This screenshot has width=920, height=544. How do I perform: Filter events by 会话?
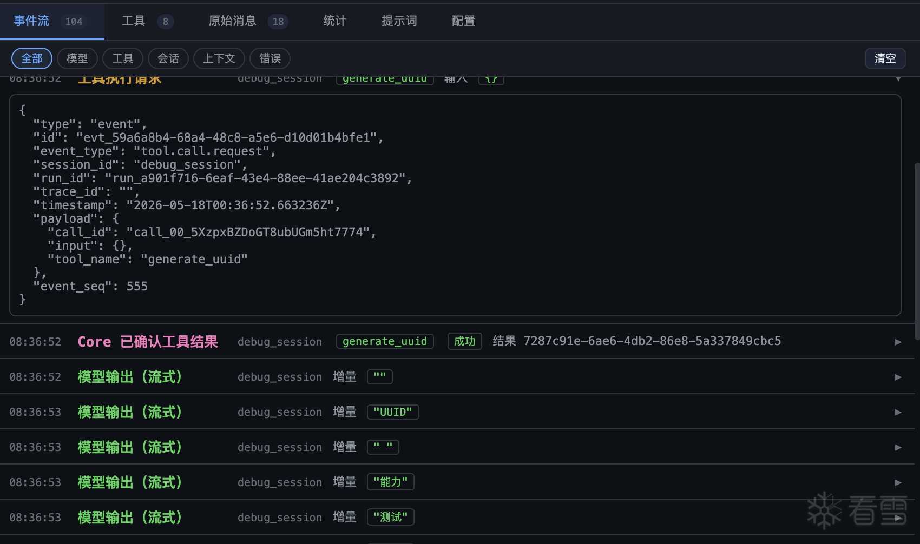[x=168, y=58]
